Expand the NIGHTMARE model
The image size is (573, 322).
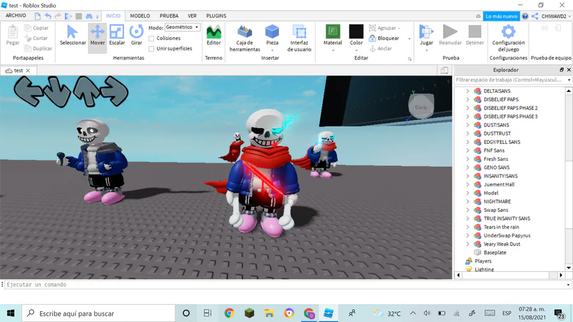[467, 202]
